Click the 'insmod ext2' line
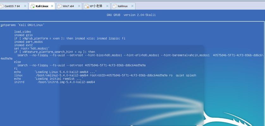Viewport: 265px width, 126px height. (x=23, y=45)
